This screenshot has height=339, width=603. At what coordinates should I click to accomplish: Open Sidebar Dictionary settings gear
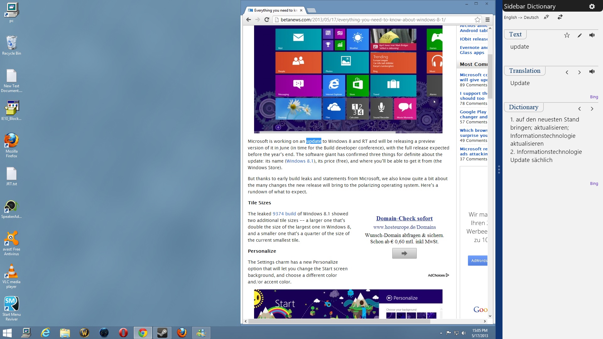[x=592, y=6]
